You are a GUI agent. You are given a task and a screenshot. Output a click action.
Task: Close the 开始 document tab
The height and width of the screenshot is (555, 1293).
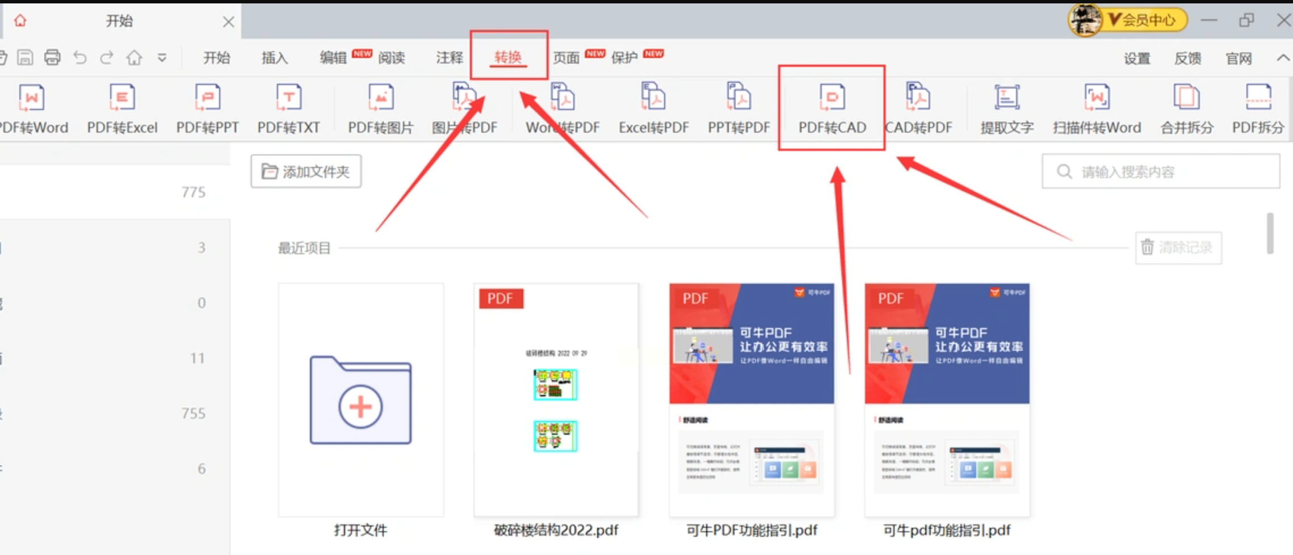coord(229,22)
